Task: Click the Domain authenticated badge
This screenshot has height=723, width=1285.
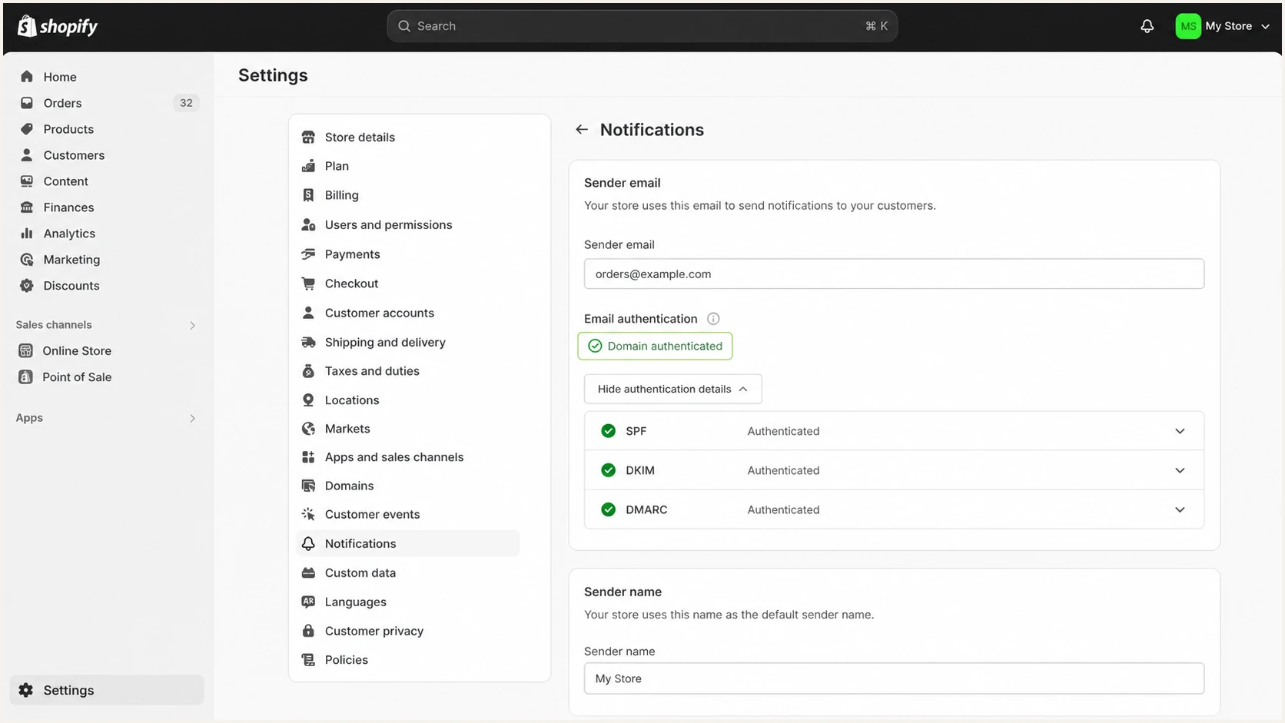Action: (655, 346)
